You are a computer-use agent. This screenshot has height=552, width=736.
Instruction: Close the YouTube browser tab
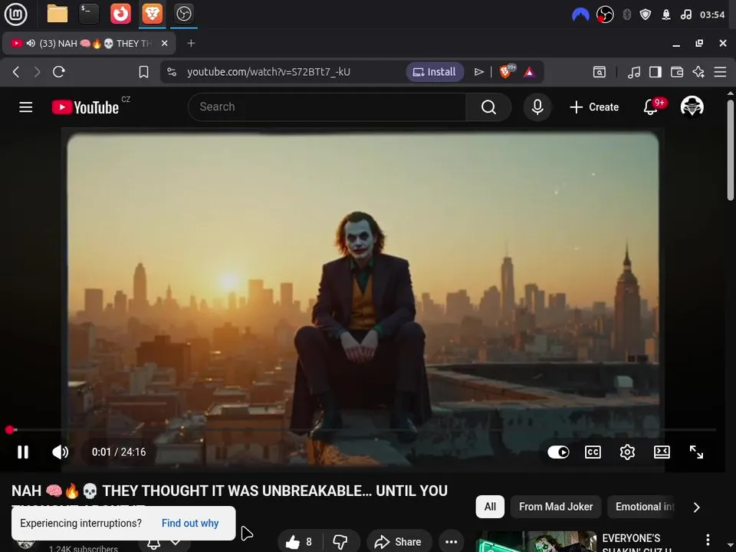click(164, 43)
